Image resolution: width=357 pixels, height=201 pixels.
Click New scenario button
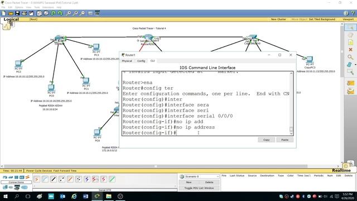point(189,183)
